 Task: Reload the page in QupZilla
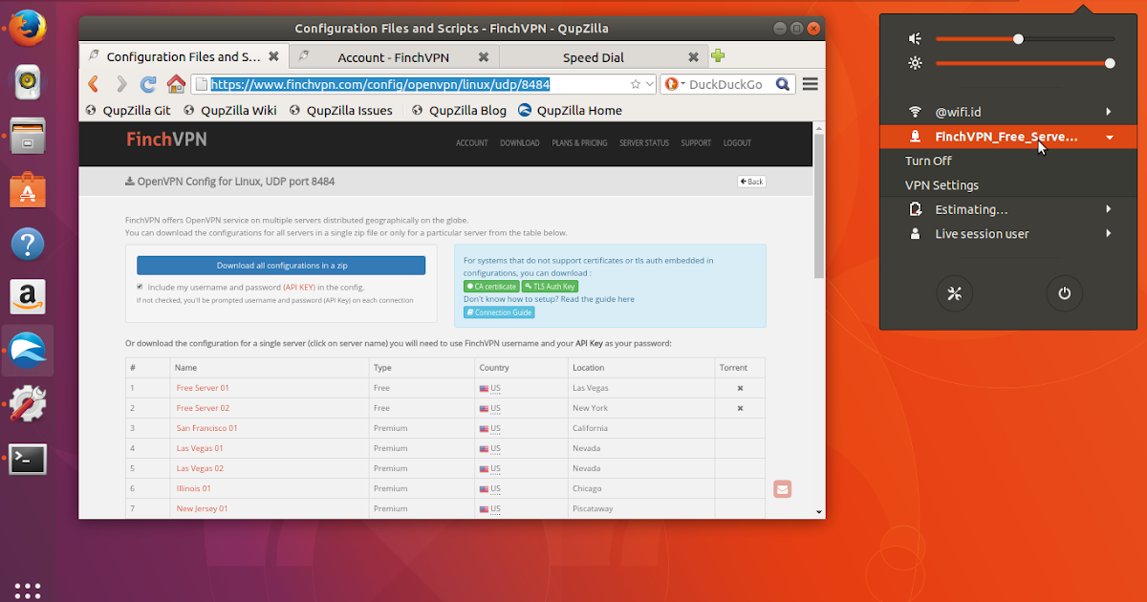[x=148, y=84]
